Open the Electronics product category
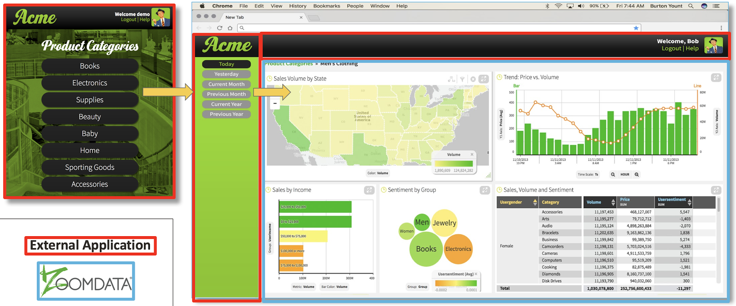This screenshot has height=306, width=736. click(x=90, y=83)
